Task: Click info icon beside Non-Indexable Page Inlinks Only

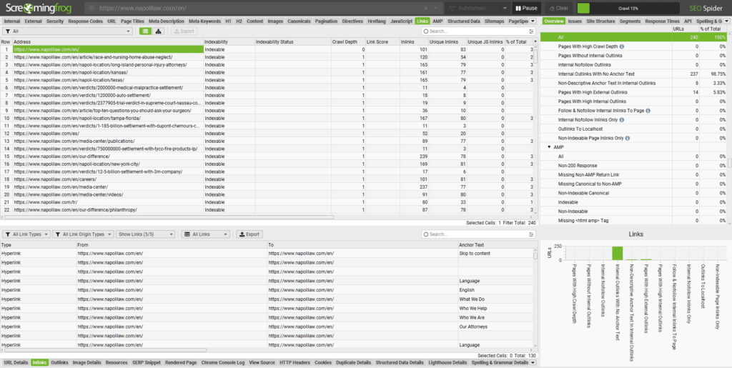Action: 628,138
